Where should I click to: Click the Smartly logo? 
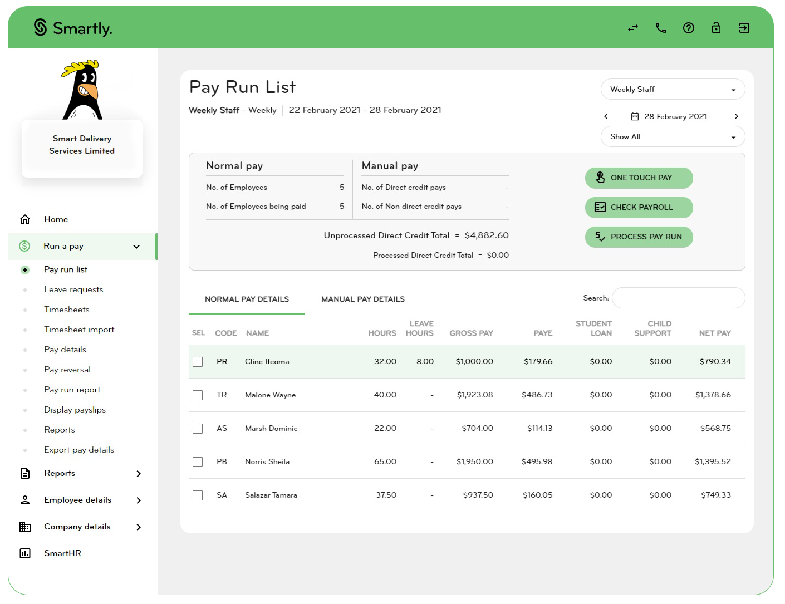click(x=72, y=27)
